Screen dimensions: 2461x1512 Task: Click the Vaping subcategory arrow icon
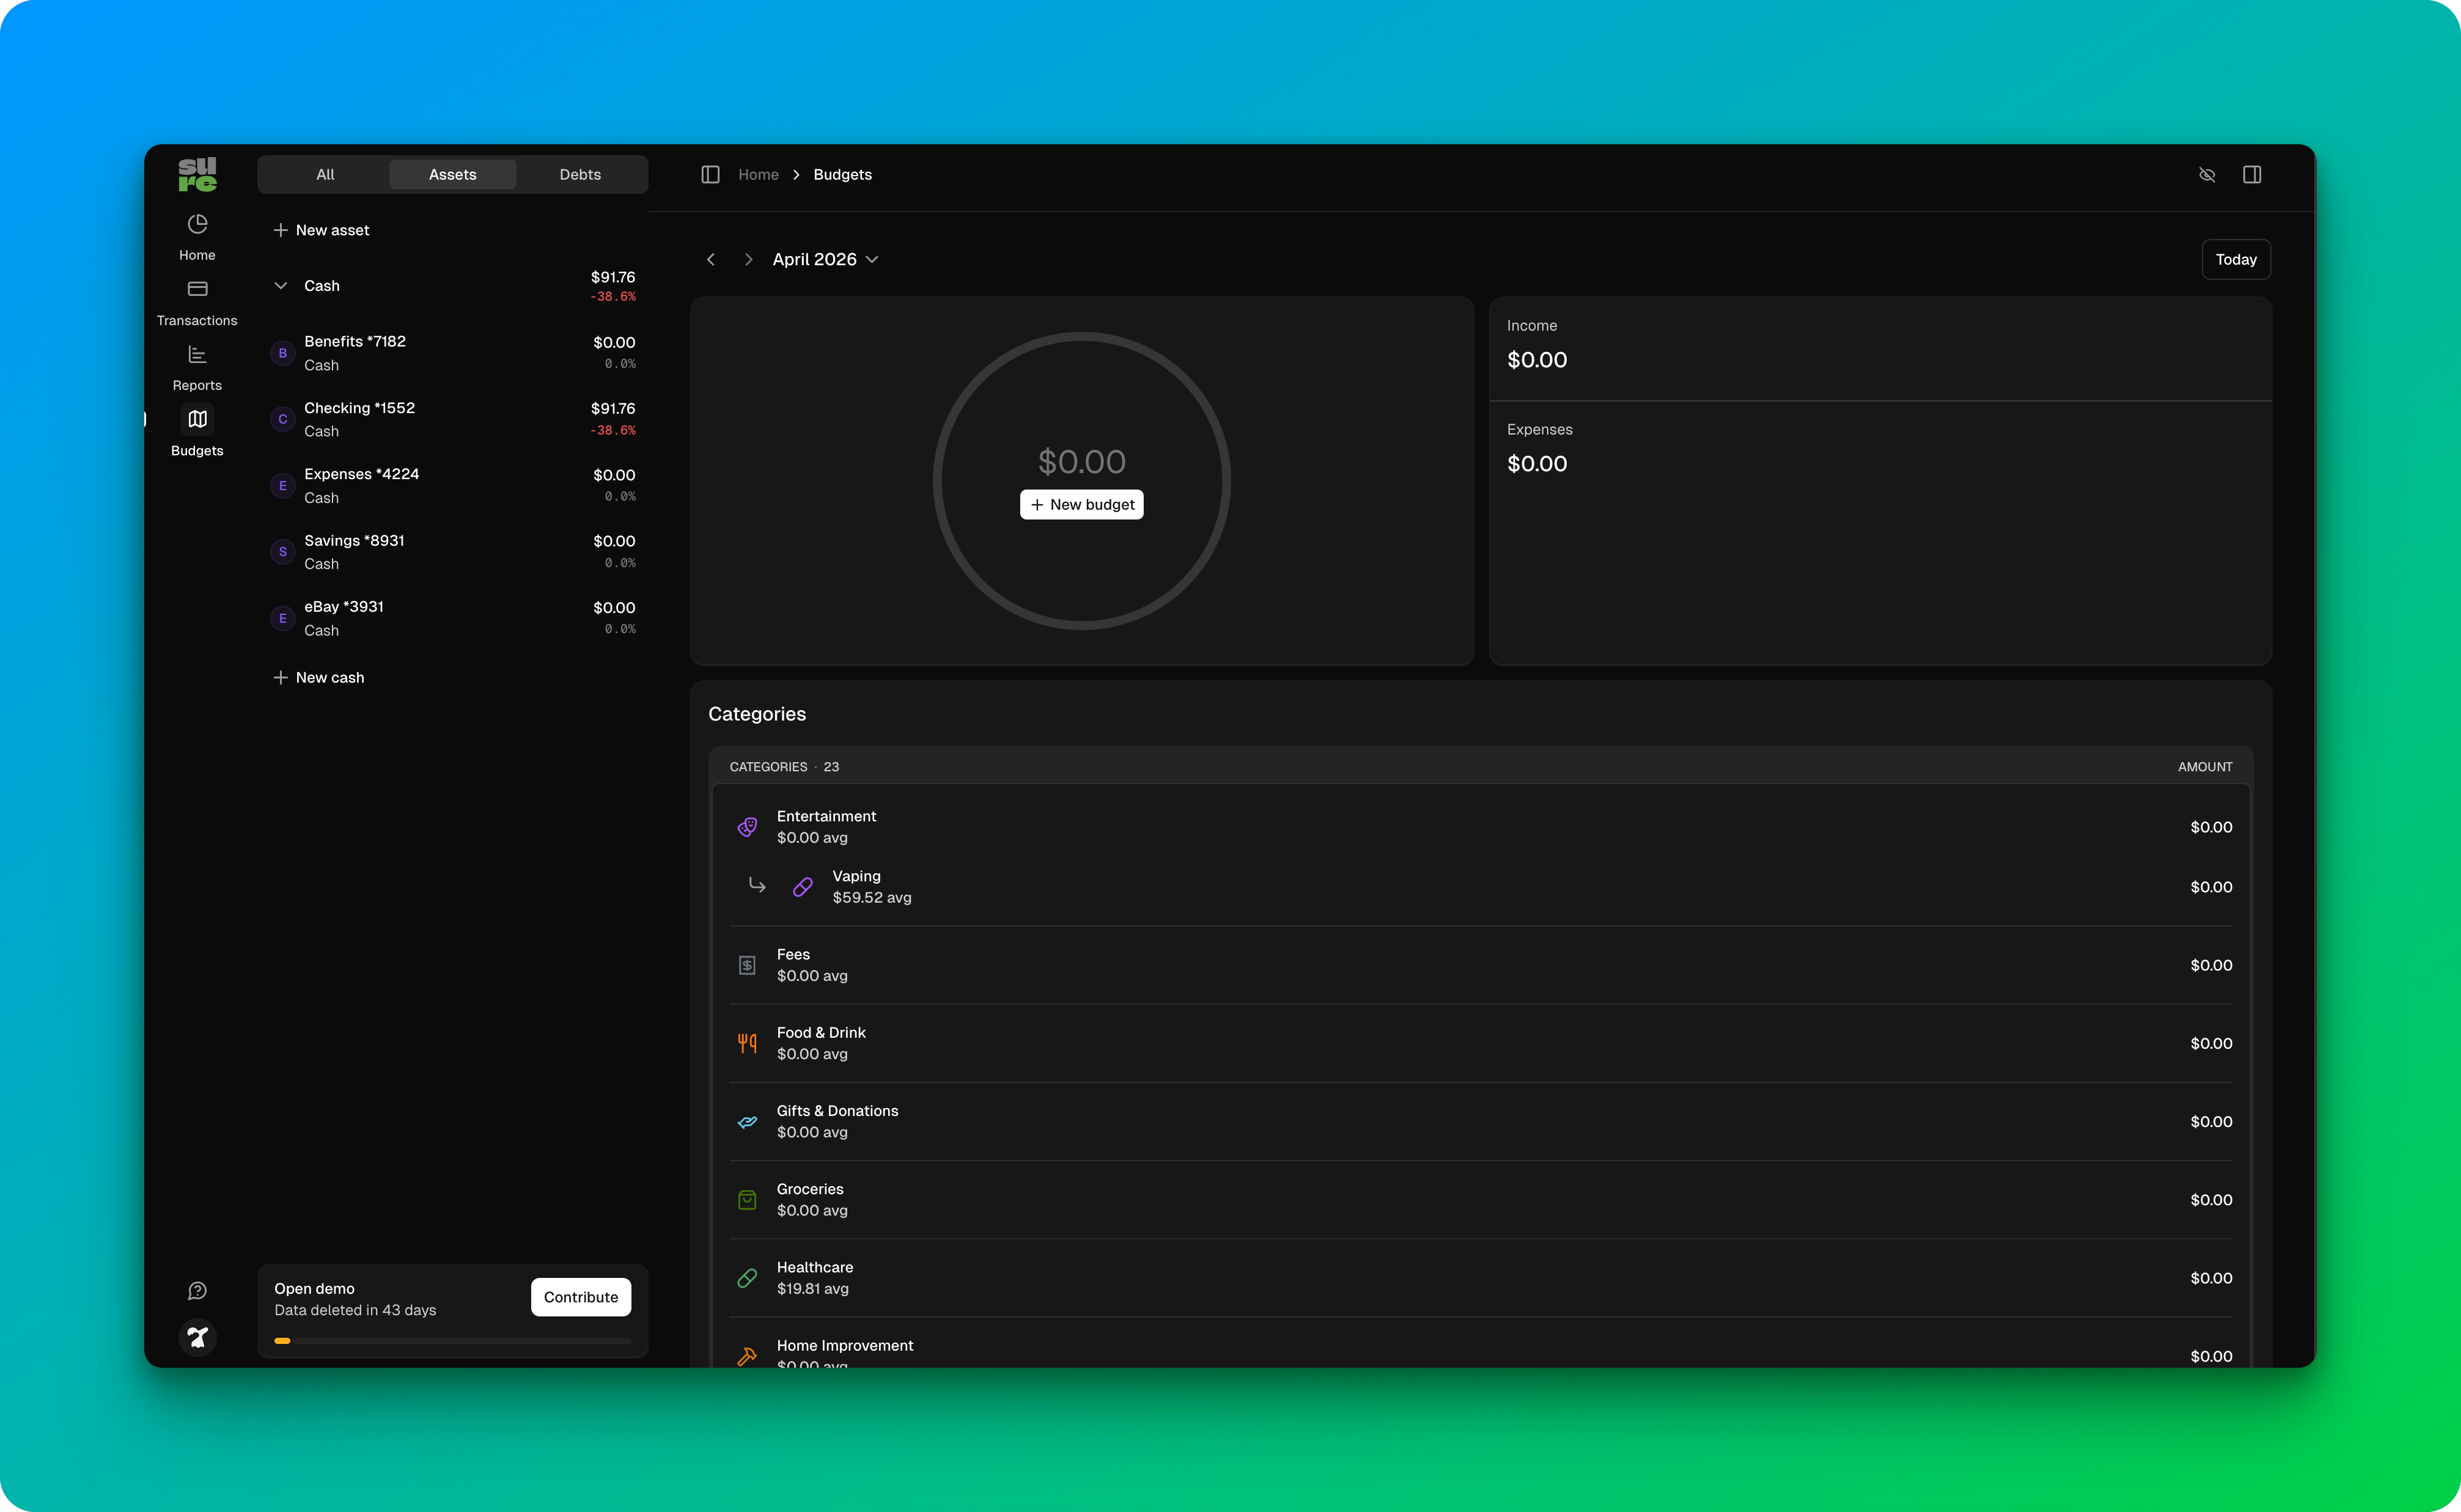tap(757, 885)
